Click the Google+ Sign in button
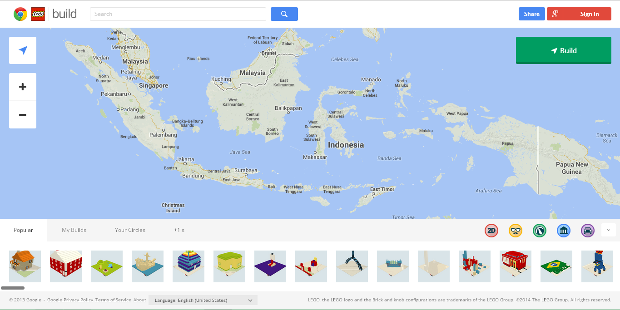This screenshot has height=310, width=620. pyautogui.click(x=579, y=14)
